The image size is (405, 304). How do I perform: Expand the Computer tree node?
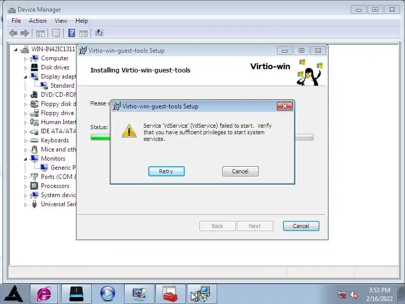click(x=25, y=59)
